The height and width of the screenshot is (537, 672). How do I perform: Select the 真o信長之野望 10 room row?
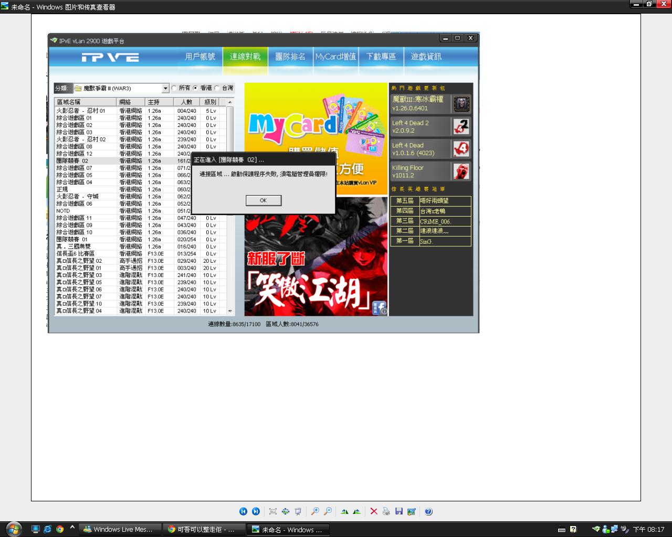(x=140, y=304)
